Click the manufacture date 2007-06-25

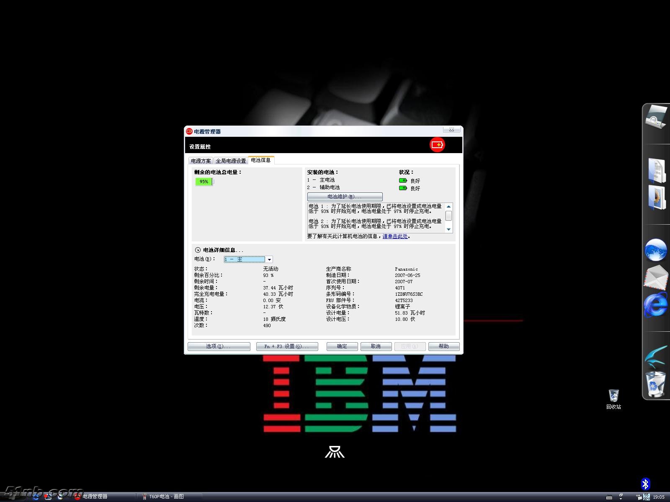click(407, 275)
